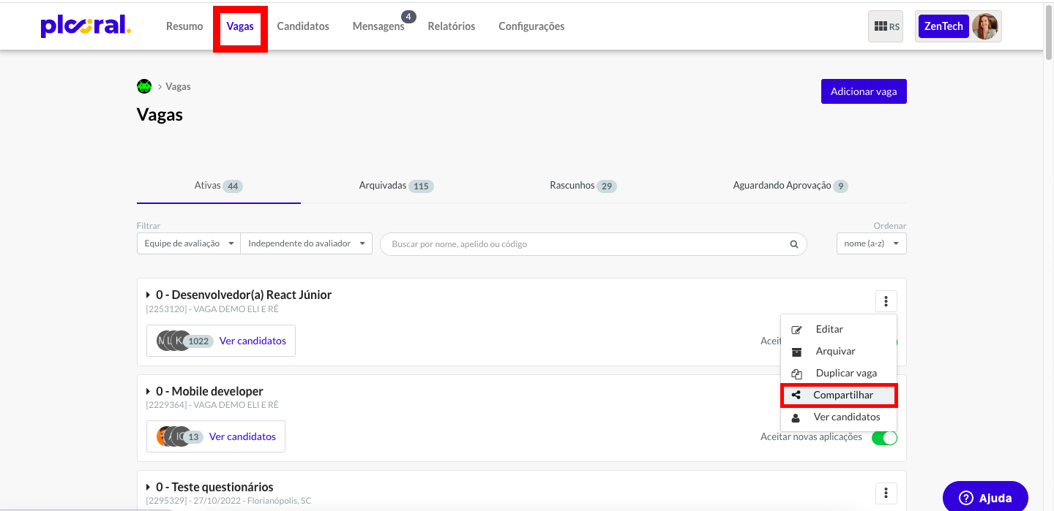Click the Adicionar vaga button
This screenshot has width=1054, height=511.
864,91
